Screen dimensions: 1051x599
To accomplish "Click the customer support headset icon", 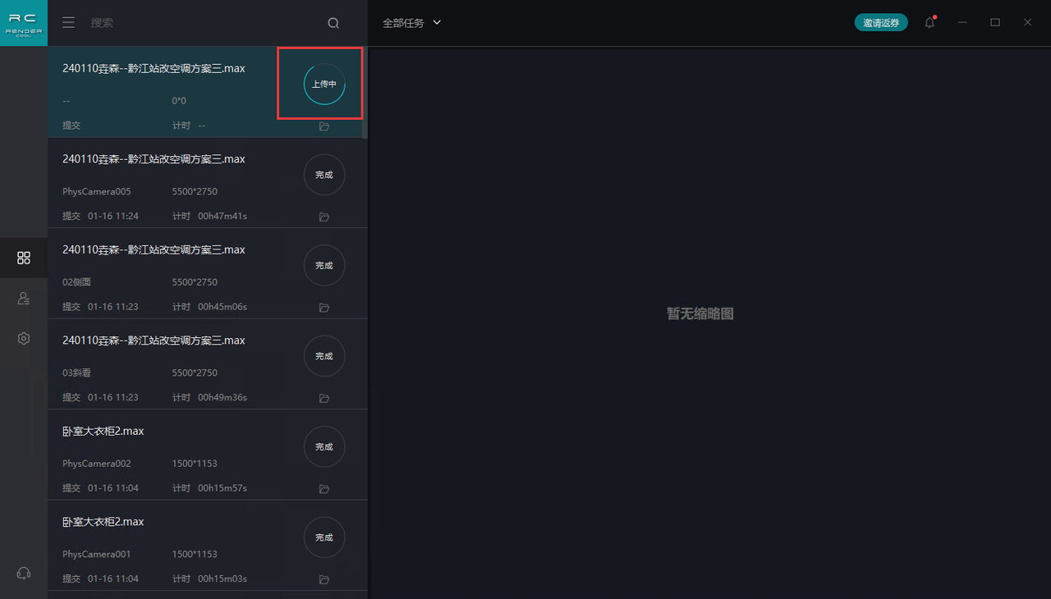I will coord(24,573).
